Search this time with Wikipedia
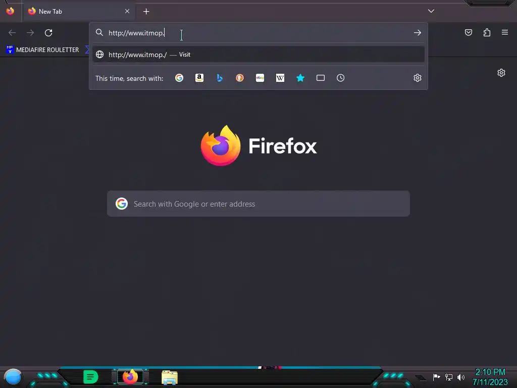The image size is (517, 388). tap(280, 78)
